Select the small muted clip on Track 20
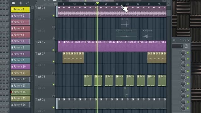 pyautogui.click(x=126, y=92)
